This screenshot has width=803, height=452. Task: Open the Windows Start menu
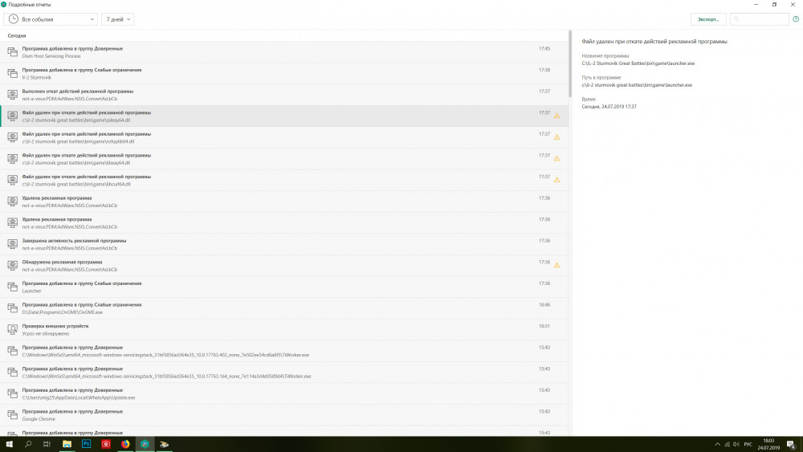[9, 444]
